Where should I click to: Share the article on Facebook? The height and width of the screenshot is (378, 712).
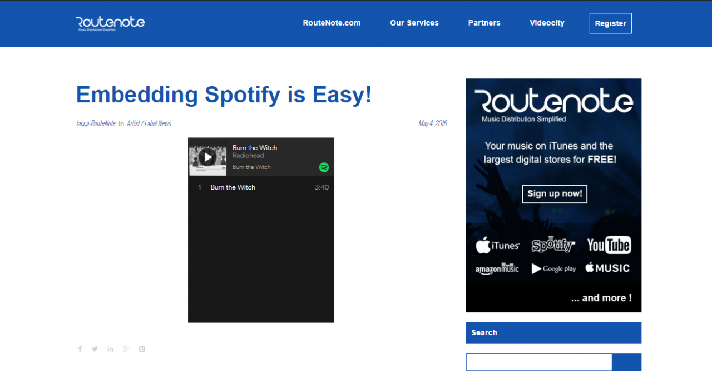[80, 349]
